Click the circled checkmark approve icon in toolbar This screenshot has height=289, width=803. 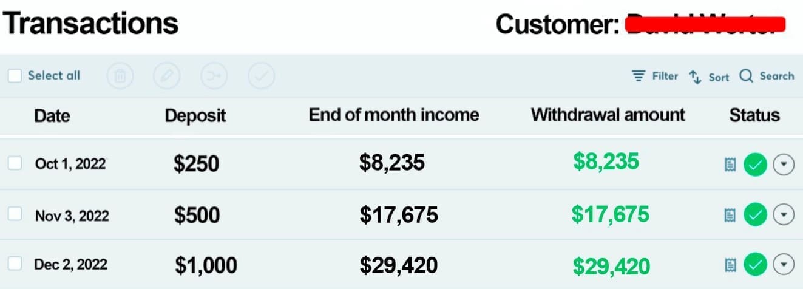point(262,76)
